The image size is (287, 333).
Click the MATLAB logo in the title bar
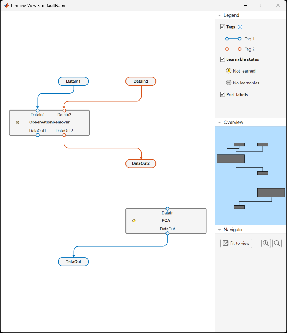tap(6, 5)
